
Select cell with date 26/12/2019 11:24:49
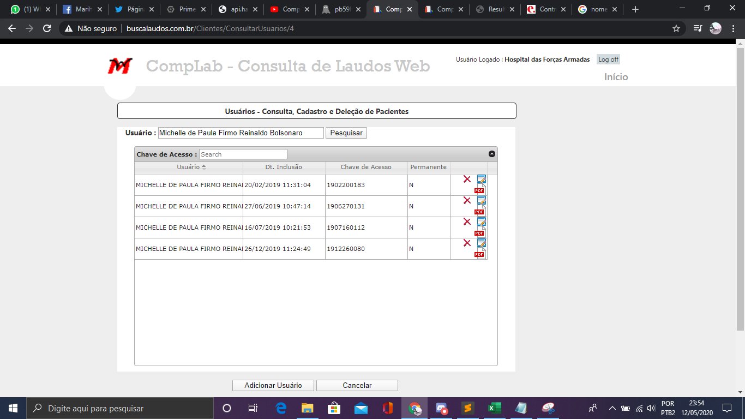284,249
